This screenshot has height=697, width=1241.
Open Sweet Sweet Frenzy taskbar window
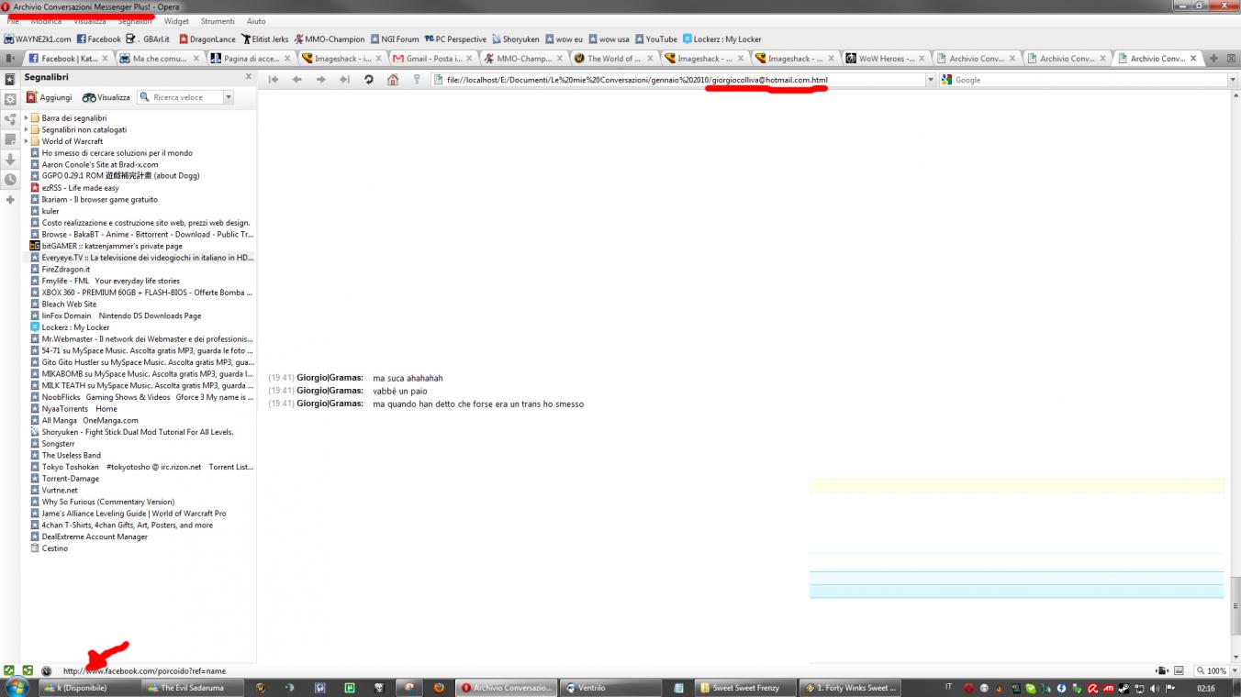tap(745, 688)
